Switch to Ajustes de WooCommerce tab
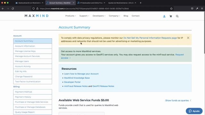Image resolution: width=205 pixels, height=115 pixels. pos(122,3)
